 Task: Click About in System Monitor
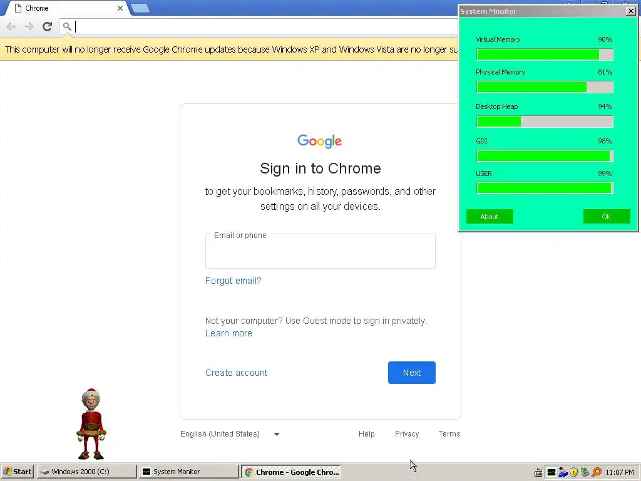point(490,217)
